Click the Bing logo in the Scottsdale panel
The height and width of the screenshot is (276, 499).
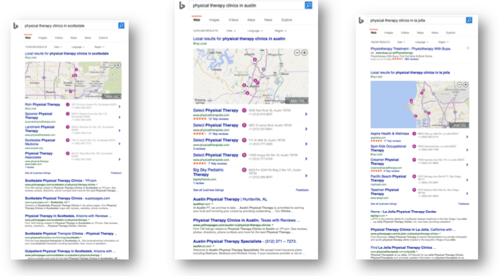[15, 26]
